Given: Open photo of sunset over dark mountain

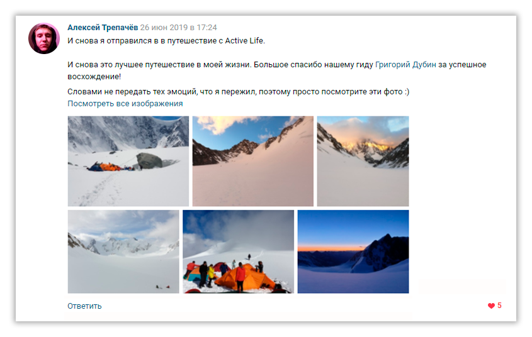Looking at the screenshot, I should tap(353, 251).
